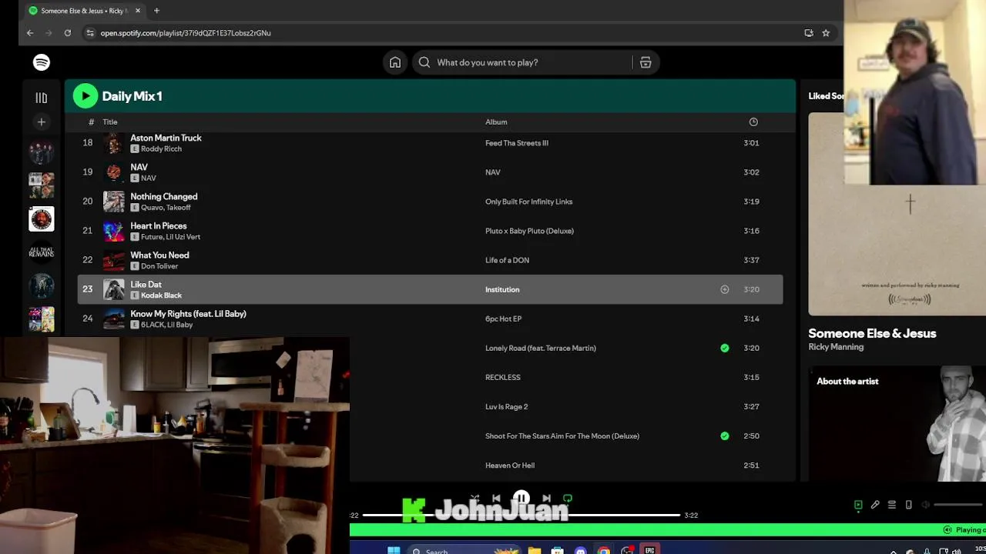Screen dimensions: 986x554
Task: Open the Browse icon in search bar
Action: pos(646,62)
